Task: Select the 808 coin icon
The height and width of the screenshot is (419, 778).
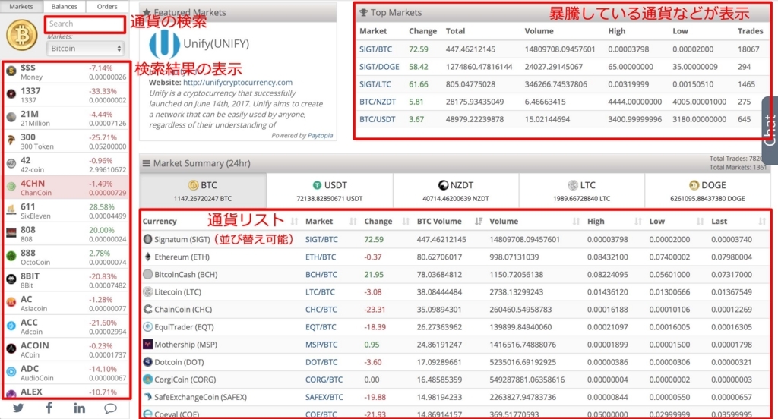Action: (11, 233)
